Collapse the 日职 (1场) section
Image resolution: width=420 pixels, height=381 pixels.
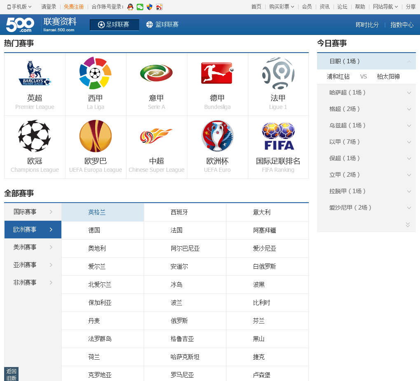click(366, 61)
